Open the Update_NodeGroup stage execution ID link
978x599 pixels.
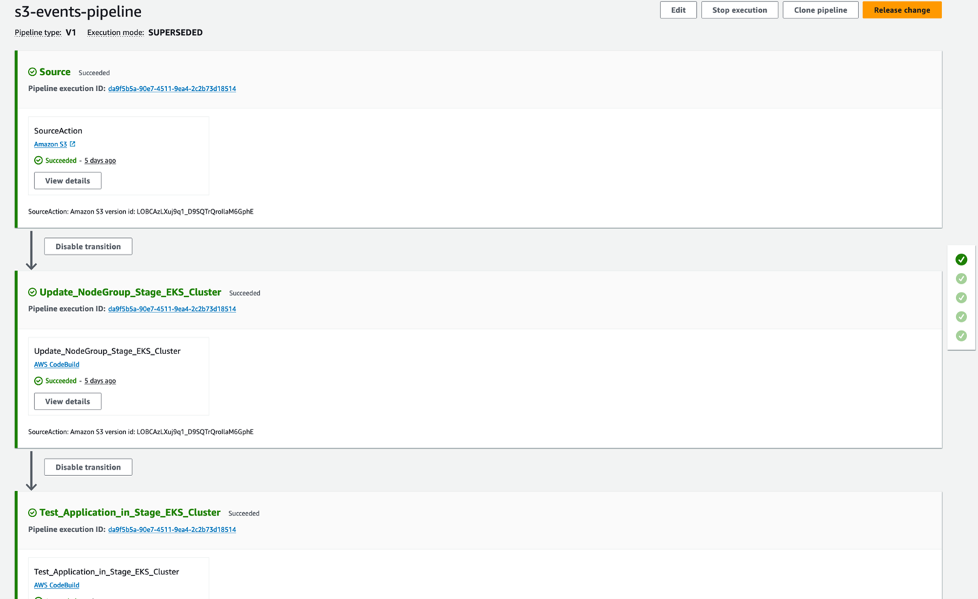click(x=172, y=309)
